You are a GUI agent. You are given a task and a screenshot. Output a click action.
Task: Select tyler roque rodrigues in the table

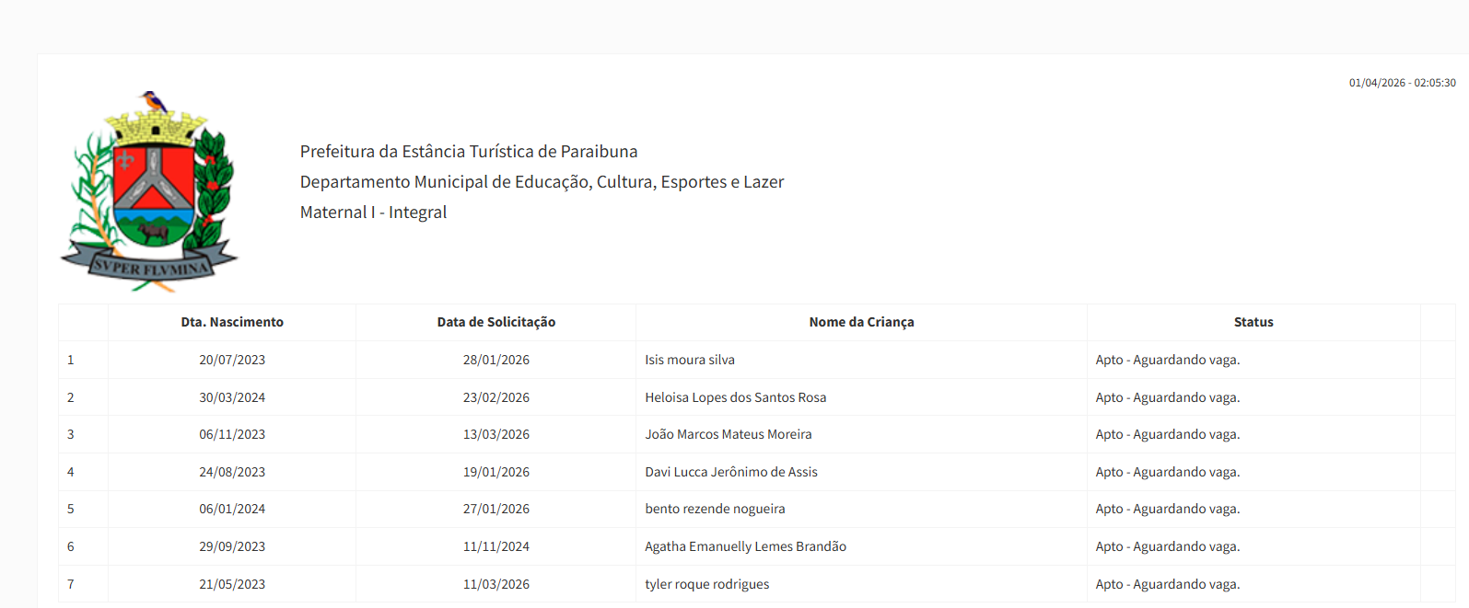706,584
